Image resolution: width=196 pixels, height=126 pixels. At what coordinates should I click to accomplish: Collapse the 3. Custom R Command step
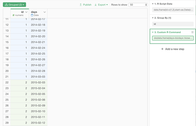[x=153, y=32]
